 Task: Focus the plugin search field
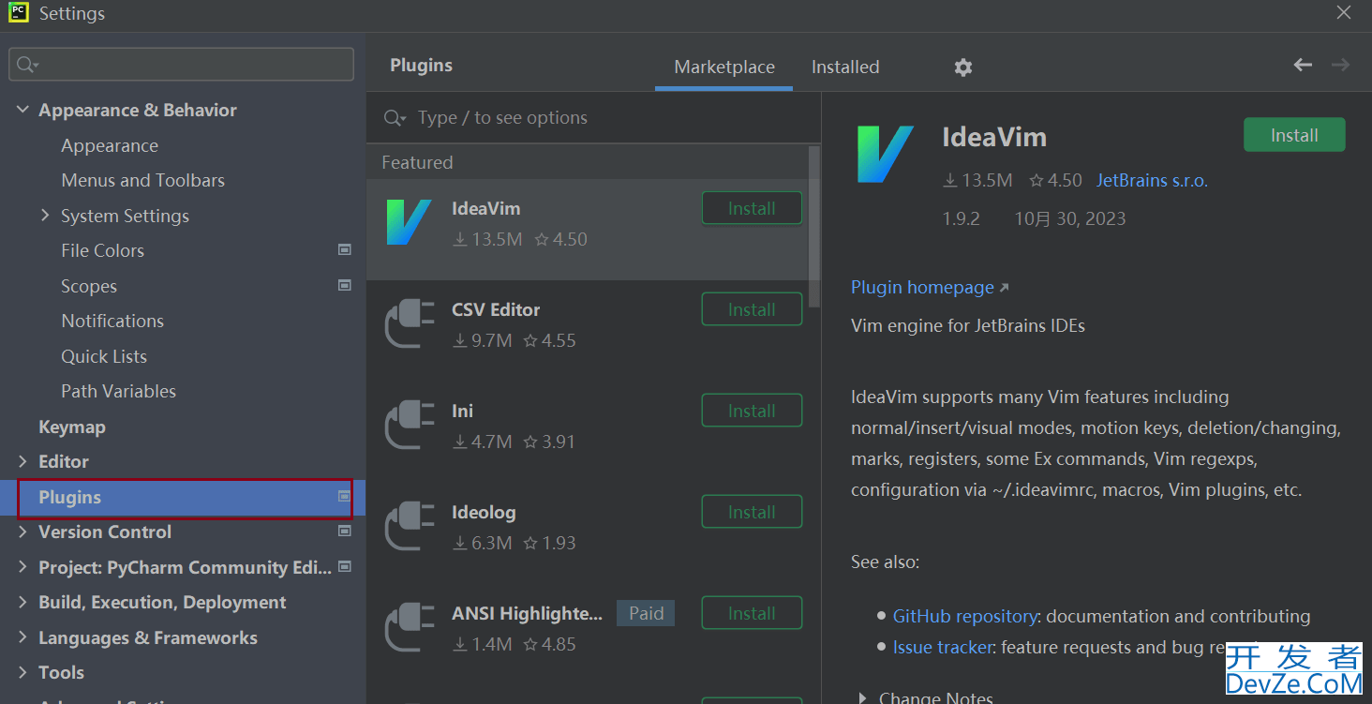click(x=593, y=118)
